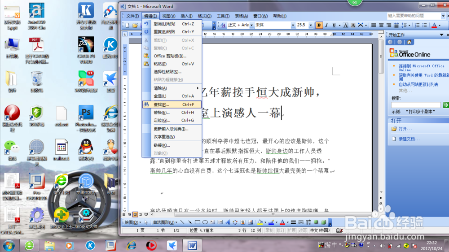This screenshot has height=252, width=449.
Task: Click Windows Start button
Action: pyautogui.click(x=8, y=245)
